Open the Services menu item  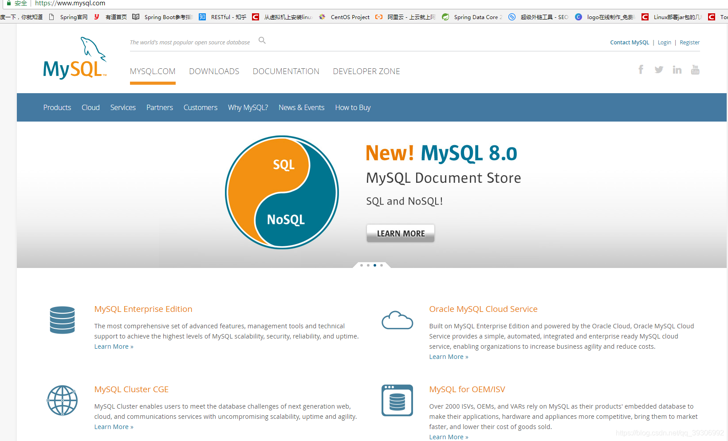point(123,107)
